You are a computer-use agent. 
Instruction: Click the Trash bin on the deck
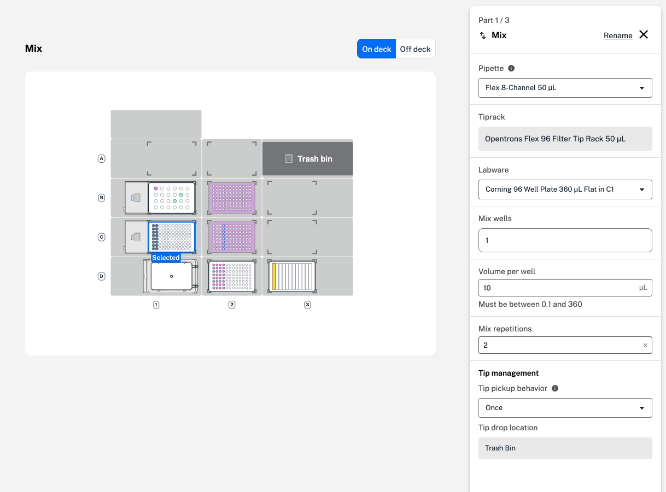[307, 159]
